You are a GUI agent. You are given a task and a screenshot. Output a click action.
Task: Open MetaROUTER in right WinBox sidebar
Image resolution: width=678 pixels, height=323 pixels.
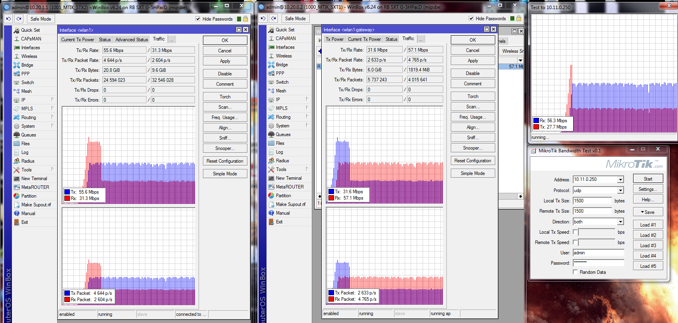(290, 187)
